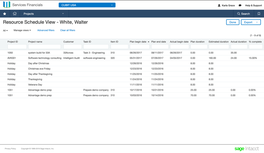Sort by Estimated duration column header
This screenshot has width=264, height=153.
click(219, 42)
